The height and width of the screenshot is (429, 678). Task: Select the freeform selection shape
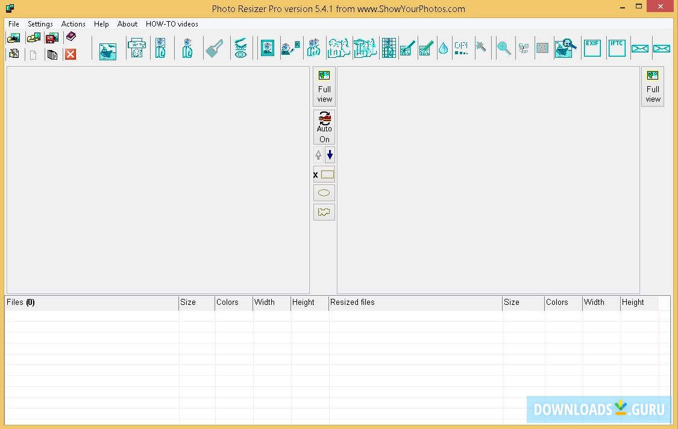click(x=324, y=212)
